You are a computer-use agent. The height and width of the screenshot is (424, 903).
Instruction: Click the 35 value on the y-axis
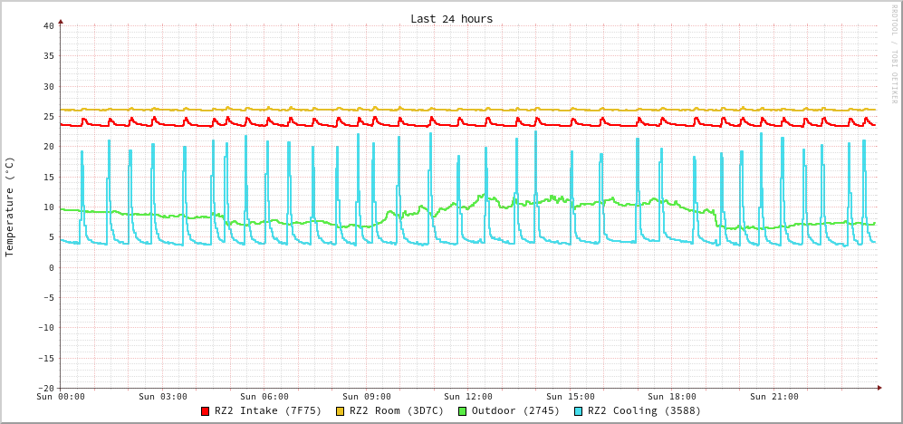[48, 56]
